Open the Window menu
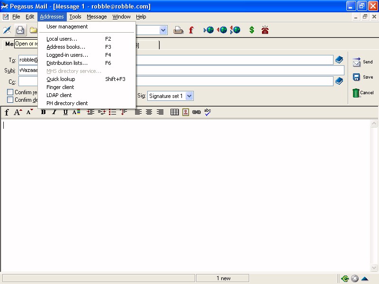The height and width of the screenshot is (284, 379). pyautogui.click(x=122, y=17)
